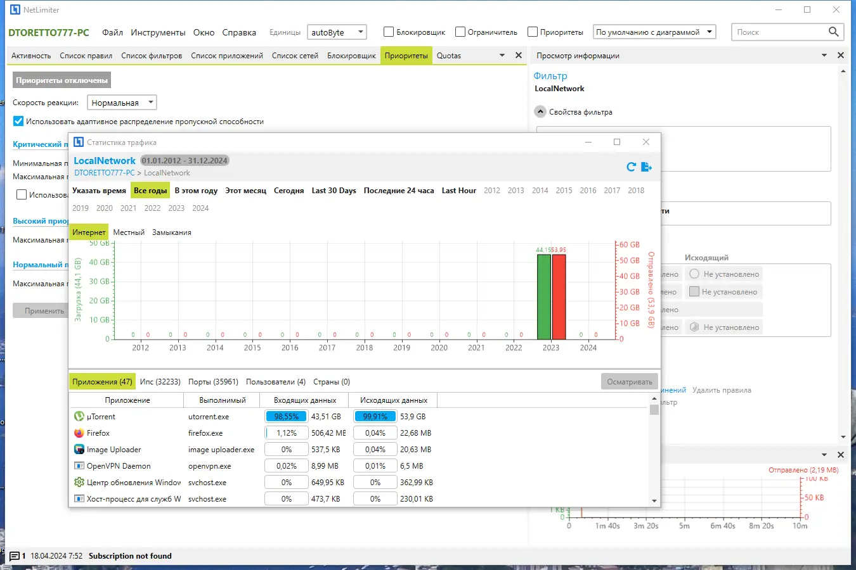Open the Нормальная reaction speed dropdown
Screen dimensions: 856x570
(122, 103)
